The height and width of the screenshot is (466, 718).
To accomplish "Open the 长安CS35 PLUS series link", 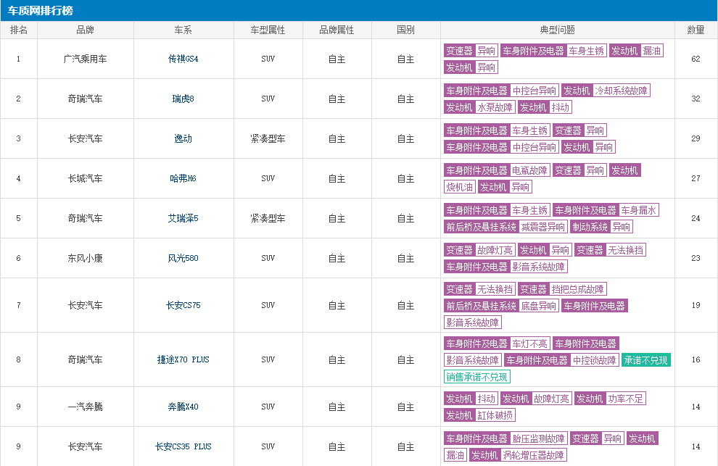I will [x=183, y=446].
